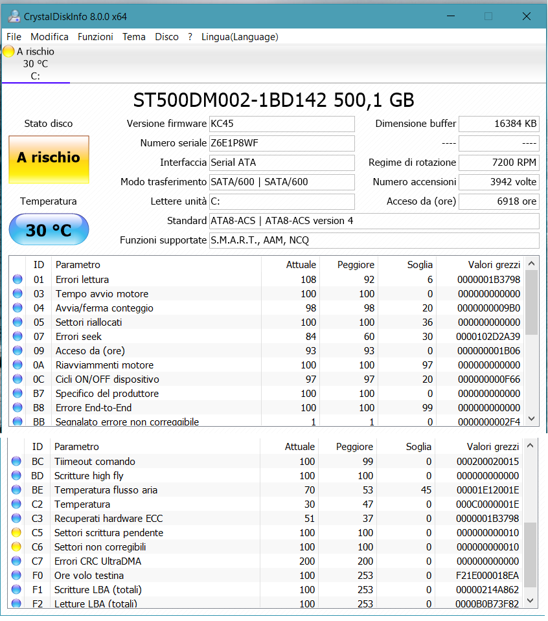Click the disk title ST500DM002-1BD142 500,1 GB
The width and height of the screenshot is (548, 621).
point(274,100)
